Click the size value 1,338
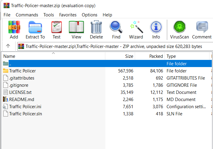The image size is (213, 149). pos(128,114)
